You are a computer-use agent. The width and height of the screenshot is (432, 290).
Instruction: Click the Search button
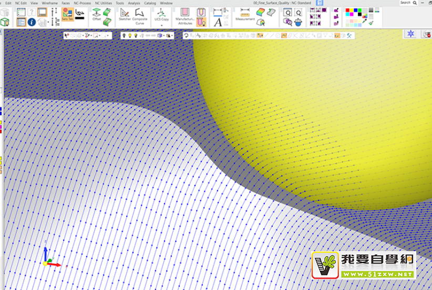pyautogui.click(x=405, y=3)
